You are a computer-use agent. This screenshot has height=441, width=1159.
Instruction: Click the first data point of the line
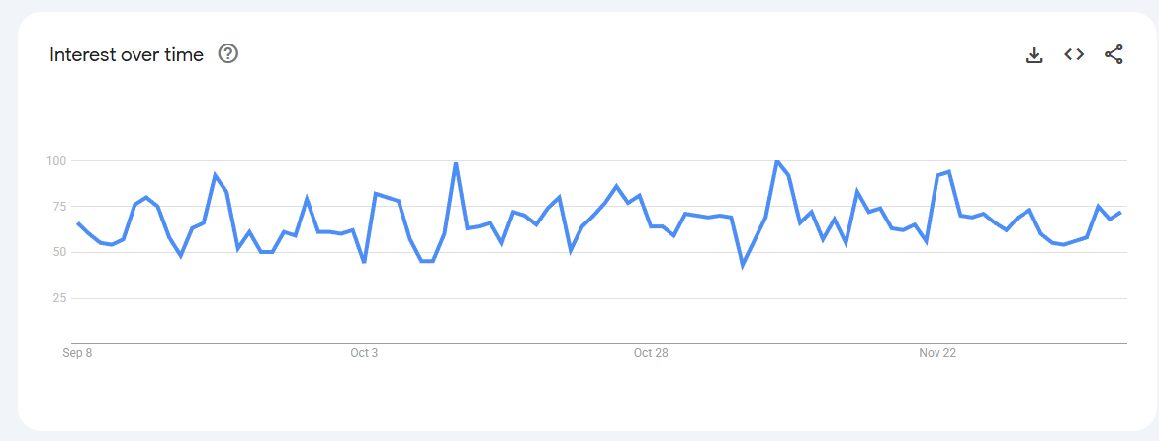pyautogui.click(x=78, y=223)
